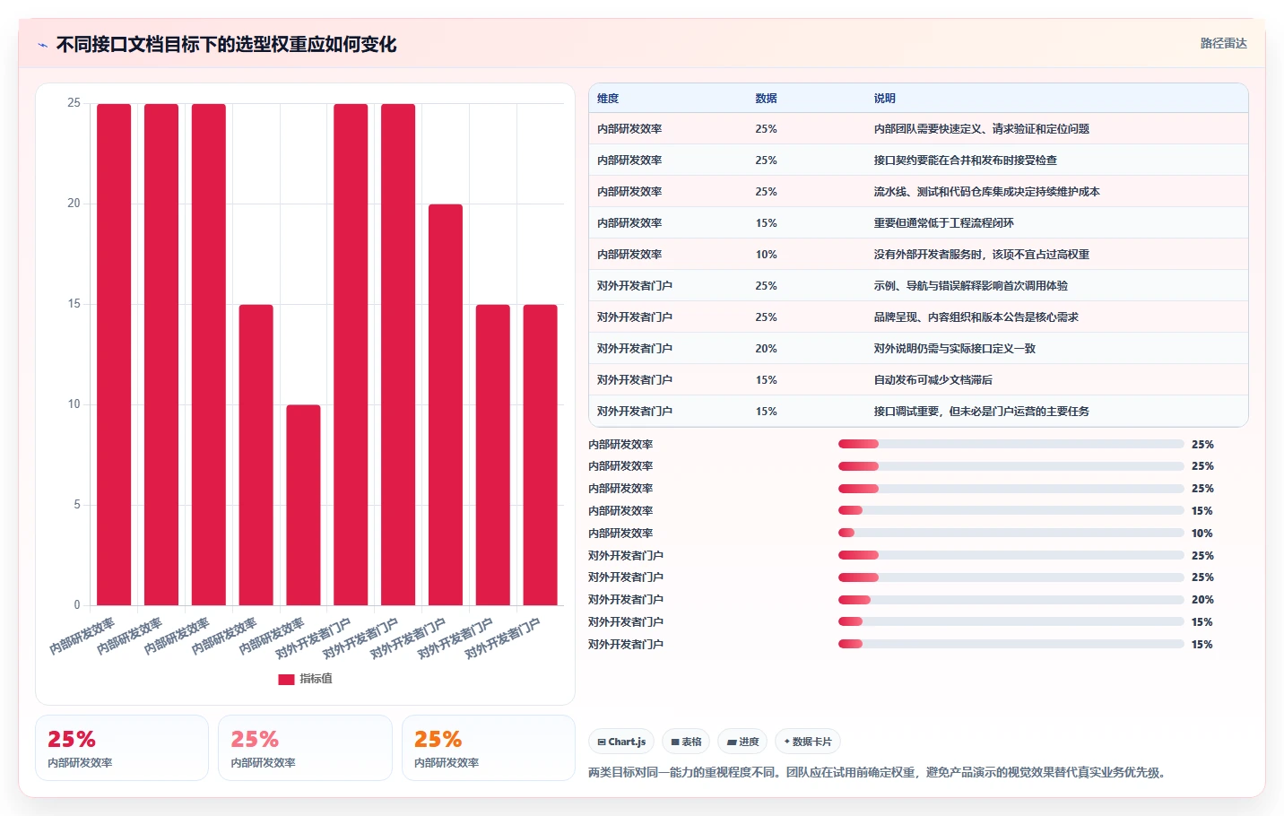Image resolution: width=1284 pixels, height=816 pixels.
Task: Click the blue icon beside the page title
Action: pyautogui.click(x=42, y=45)
